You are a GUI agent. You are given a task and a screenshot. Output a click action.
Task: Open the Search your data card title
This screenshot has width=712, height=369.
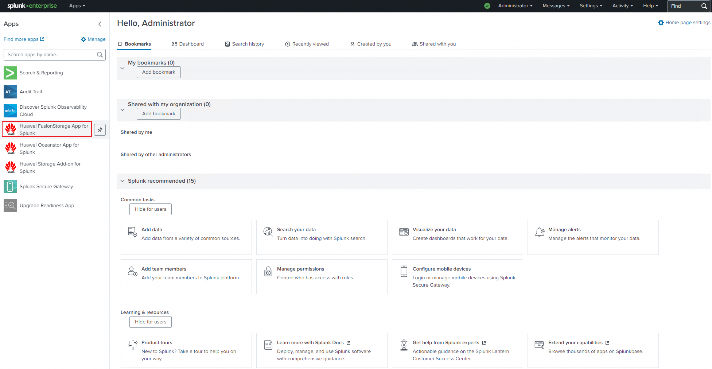(296, 230)
